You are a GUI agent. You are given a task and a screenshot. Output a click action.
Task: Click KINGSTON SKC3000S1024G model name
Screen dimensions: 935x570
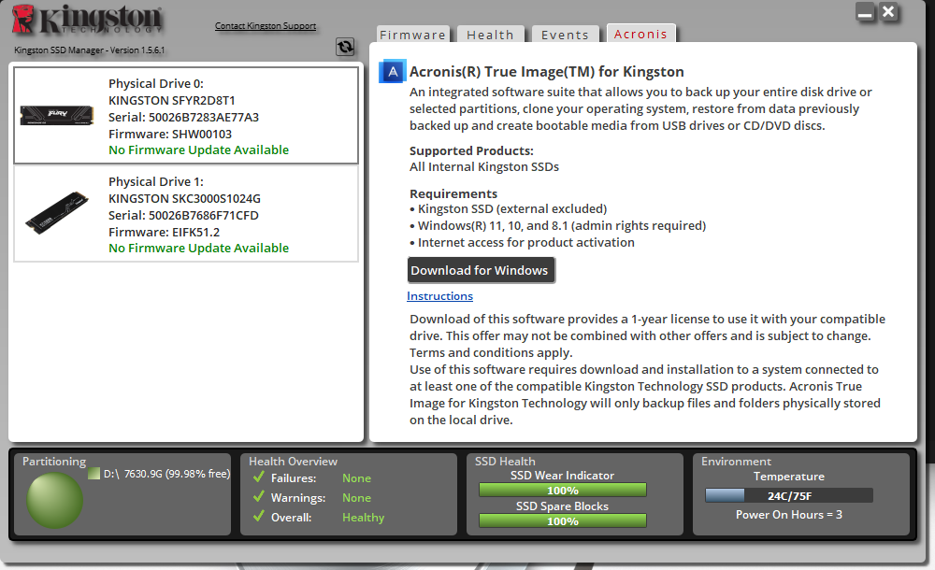tap(185, 198)
